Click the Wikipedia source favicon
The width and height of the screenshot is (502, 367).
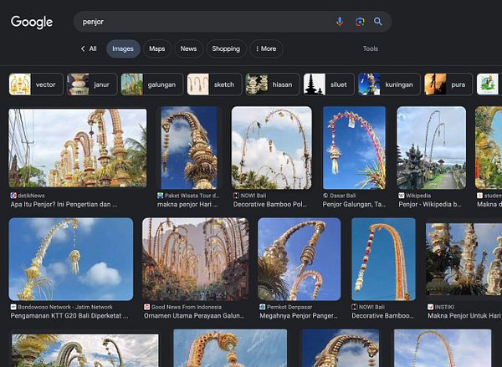(x=402, y=196)
